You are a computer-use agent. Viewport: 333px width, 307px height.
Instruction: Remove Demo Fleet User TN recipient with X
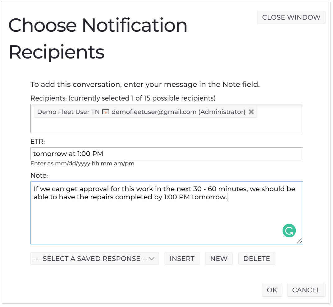(x=251, y=112)
